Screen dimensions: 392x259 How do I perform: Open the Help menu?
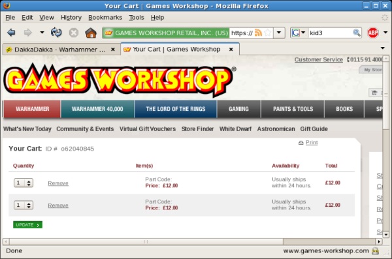point(157,18)
